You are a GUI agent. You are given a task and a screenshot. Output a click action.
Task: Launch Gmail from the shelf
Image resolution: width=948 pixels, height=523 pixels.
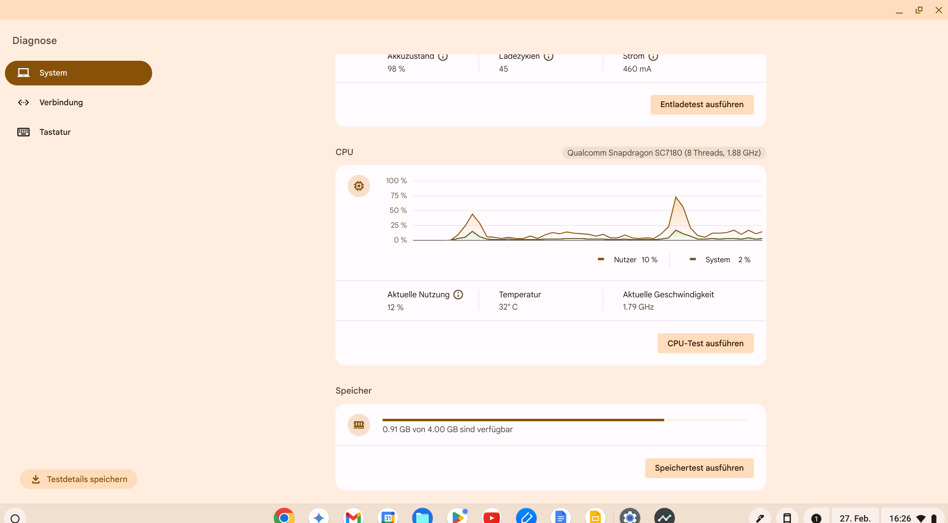pos(353,517)
